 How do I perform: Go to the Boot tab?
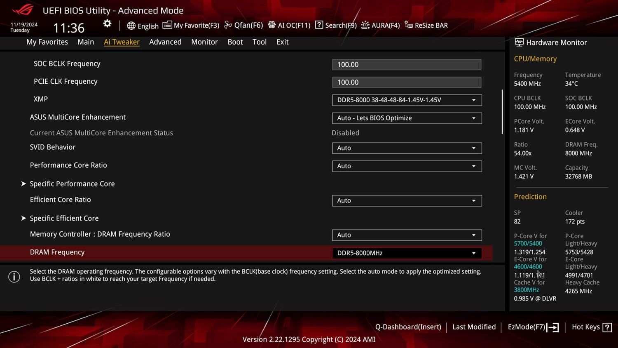pyautogui.click(x=235, y=42)
